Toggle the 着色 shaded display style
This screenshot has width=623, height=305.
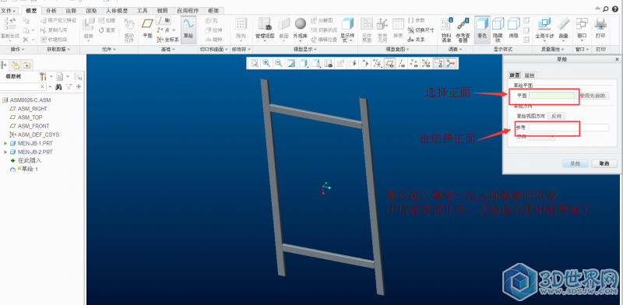click(x=482, y=28)
